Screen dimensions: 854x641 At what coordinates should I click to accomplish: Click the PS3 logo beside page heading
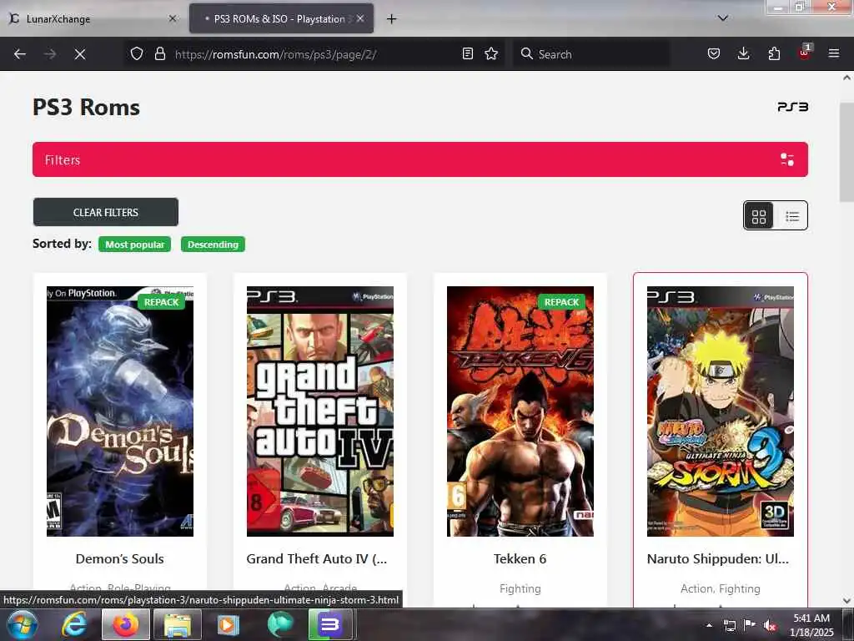(792, 107)
